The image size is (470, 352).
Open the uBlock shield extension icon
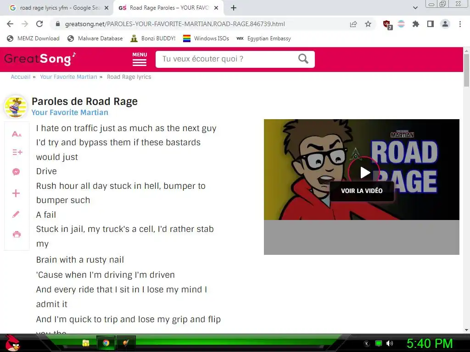pos(387,25)
